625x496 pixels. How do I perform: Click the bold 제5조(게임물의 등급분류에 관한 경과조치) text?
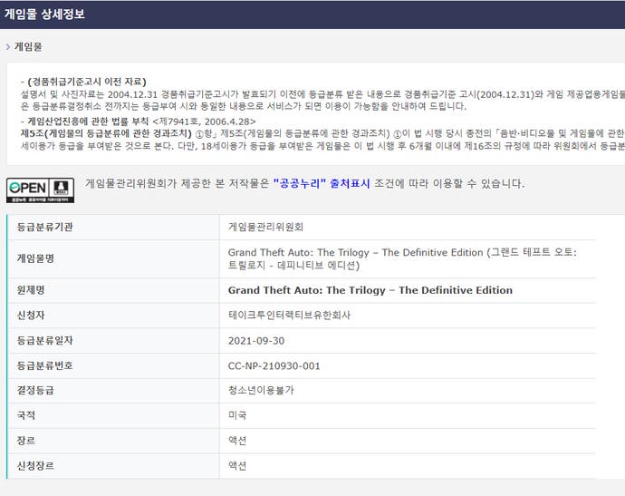tap(106, 133)
